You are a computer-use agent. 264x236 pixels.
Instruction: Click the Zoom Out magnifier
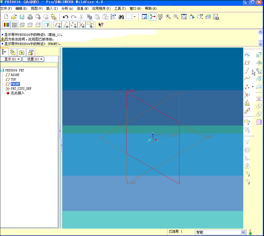click(176, 17)
